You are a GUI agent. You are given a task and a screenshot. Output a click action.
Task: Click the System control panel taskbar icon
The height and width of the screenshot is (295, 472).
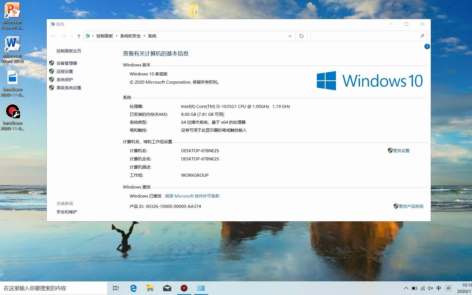click(x=201, y=288)
